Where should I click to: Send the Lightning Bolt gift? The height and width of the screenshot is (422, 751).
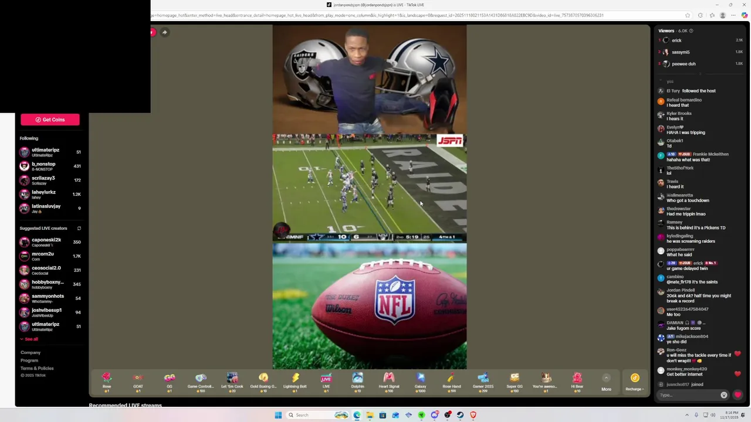click(x=295, y=381)
